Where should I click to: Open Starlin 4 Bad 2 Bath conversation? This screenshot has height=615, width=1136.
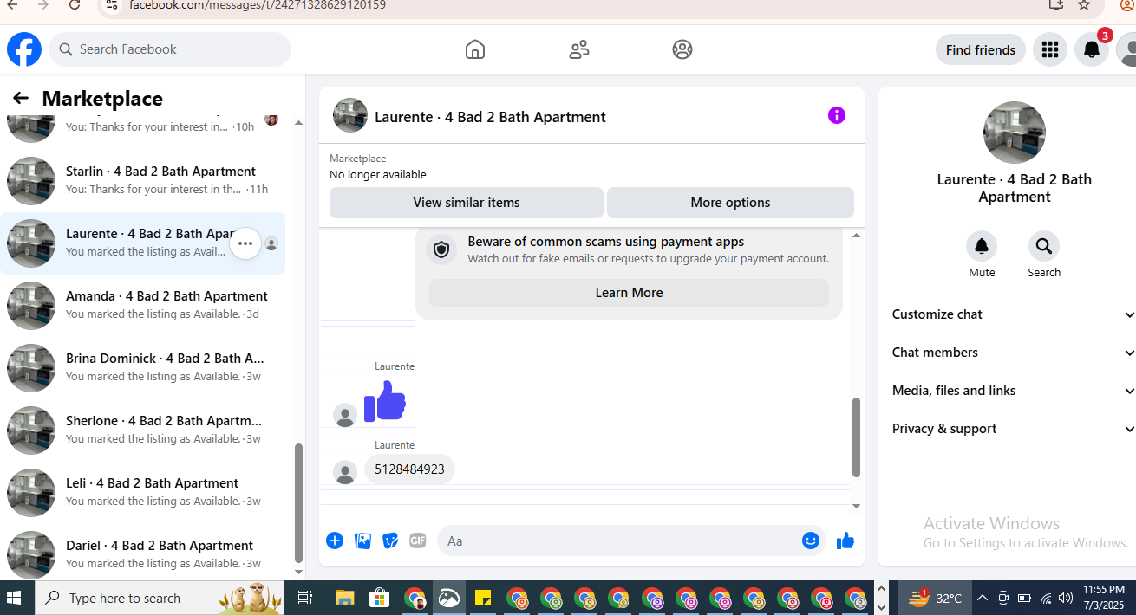point(143,181)
